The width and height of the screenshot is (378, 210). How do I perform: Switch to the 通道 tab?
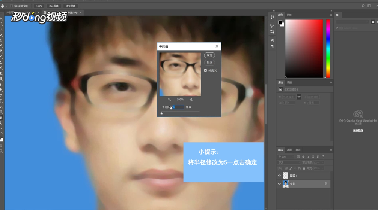click(x=289, y=150)
